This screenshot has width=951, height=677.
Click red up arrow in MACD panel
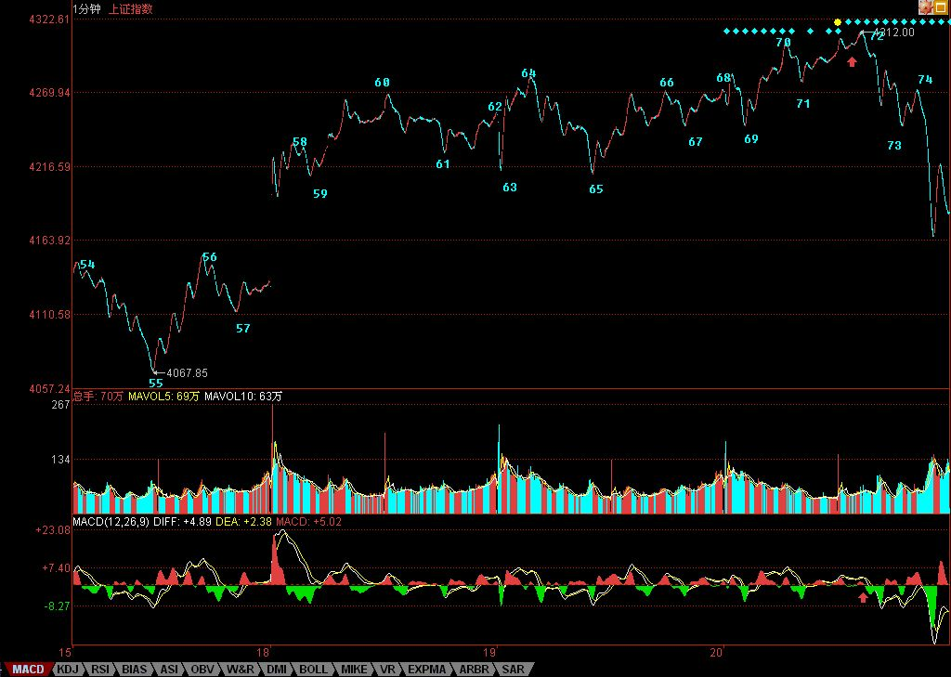click(x=864, y=597)
